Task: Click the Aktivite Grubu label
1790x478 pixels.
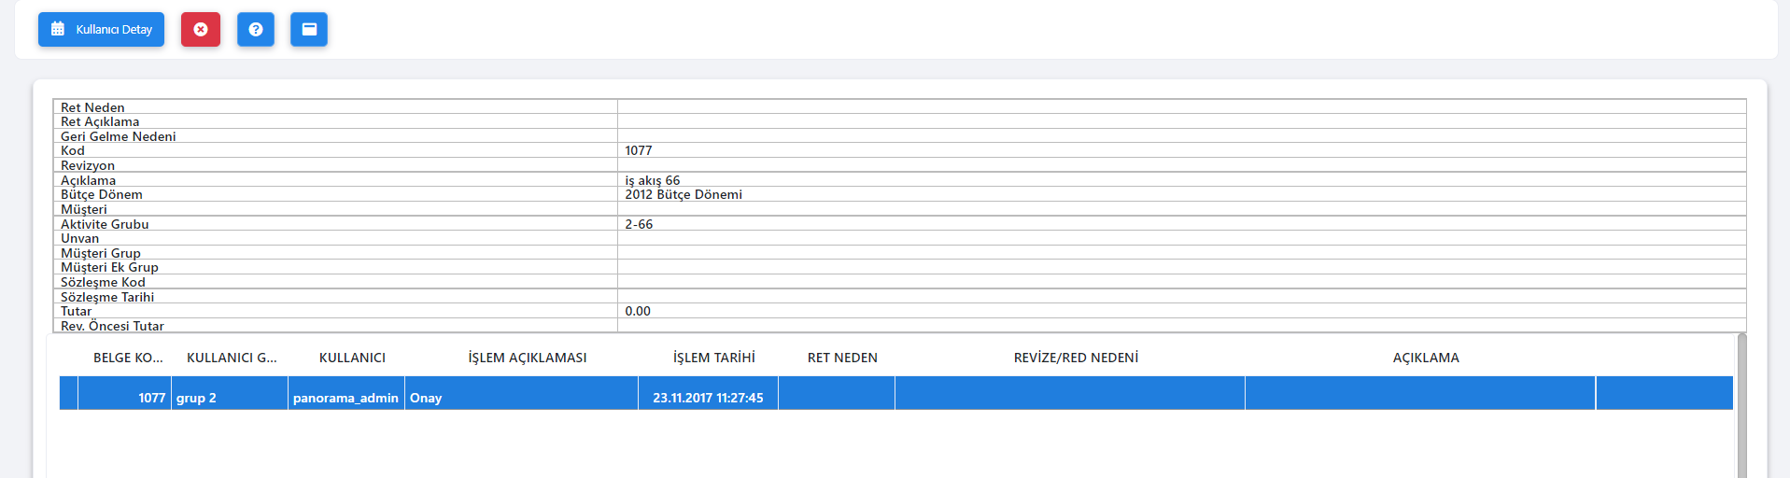Action: 105,224
